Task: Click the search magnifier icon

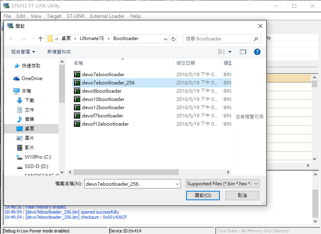Action: (x=256, y=39)
